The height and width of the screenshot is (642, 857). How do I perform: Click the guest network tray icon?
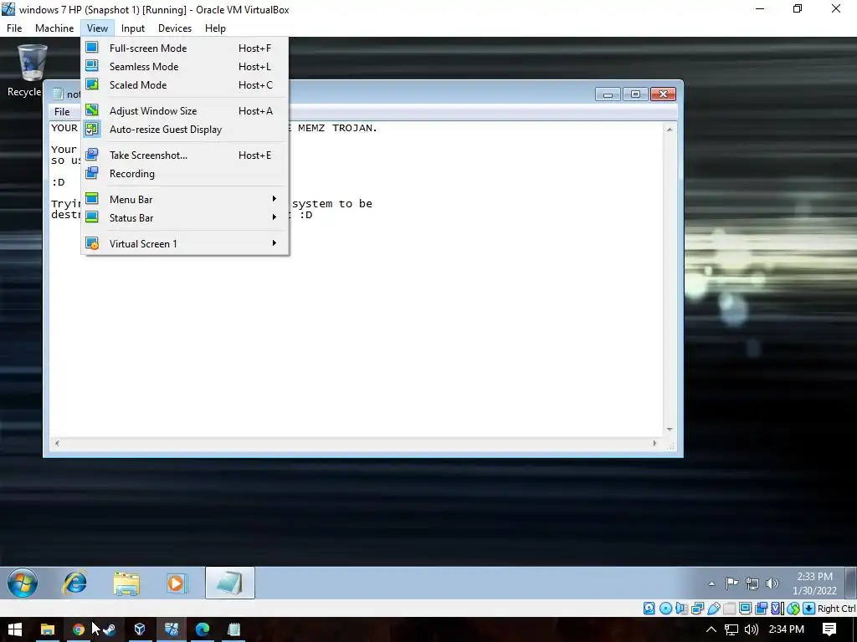click(752, 583)
